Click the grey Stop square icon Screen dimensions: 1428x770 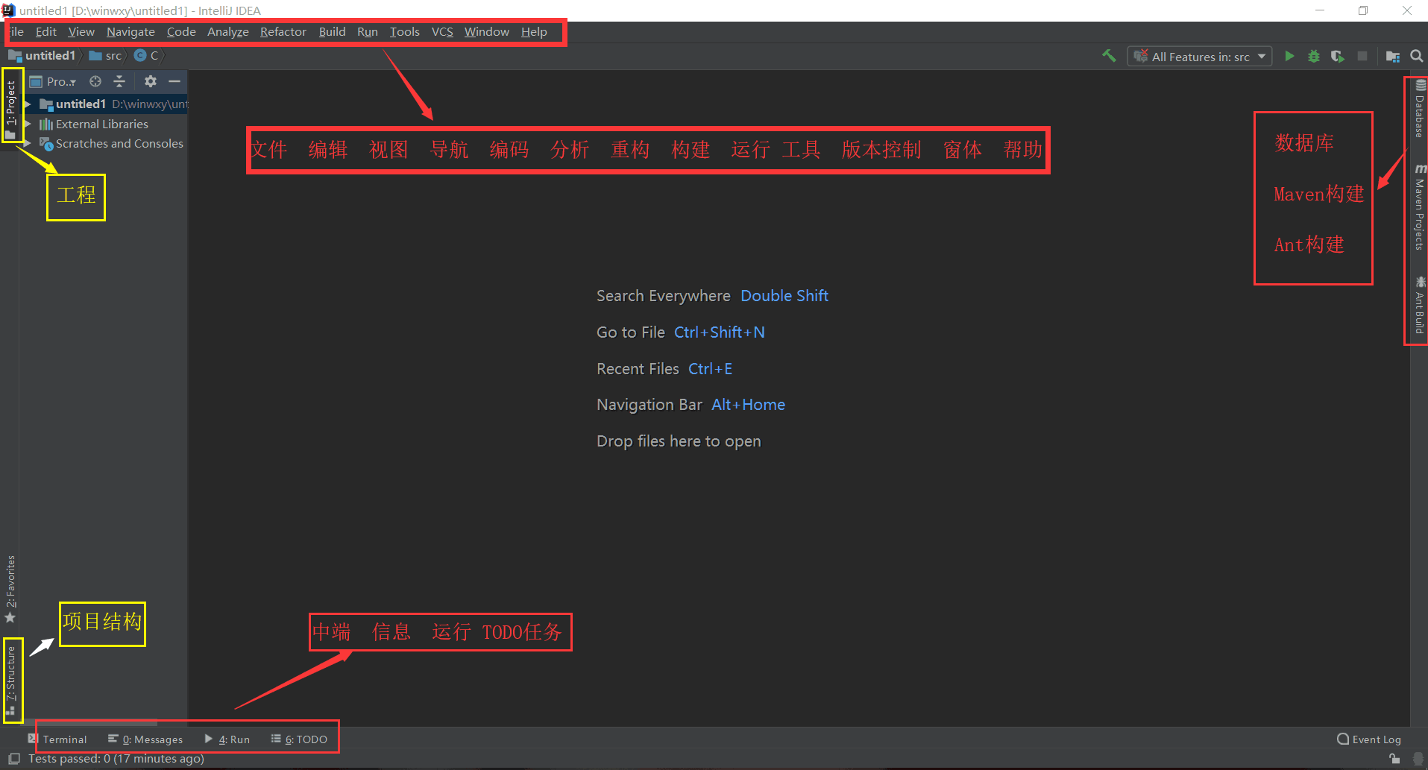1362,56
